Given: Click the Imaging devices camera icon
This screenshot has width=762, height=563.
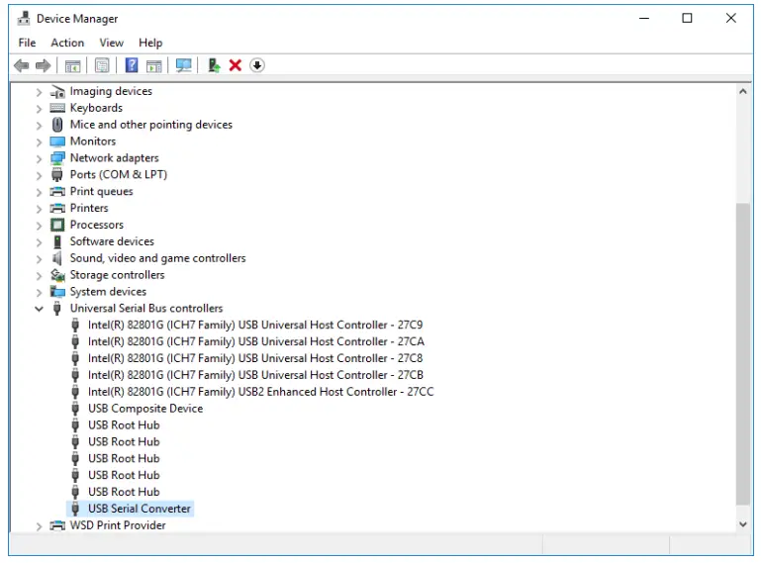Looking at the screenshot, I should click(x=57, y=91).
